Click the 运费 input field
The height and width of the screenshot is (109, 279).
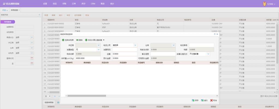click(125, 54)
